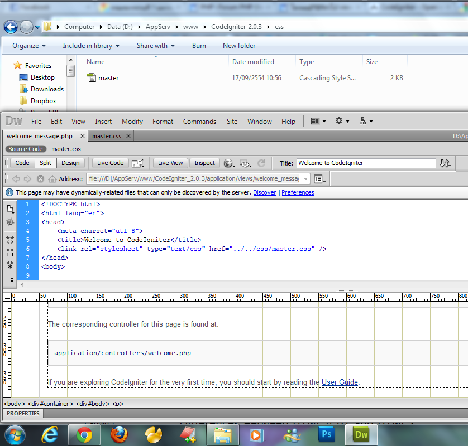Expand more code toolbar tools chevron
This screenshot has height=446, width=468.
click(x=12, y=279)
